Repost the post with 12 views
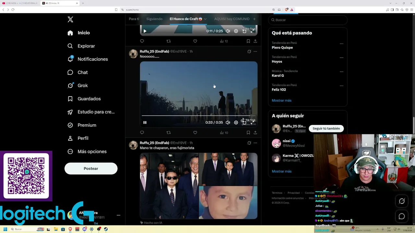415x233 pixels. 168,41
